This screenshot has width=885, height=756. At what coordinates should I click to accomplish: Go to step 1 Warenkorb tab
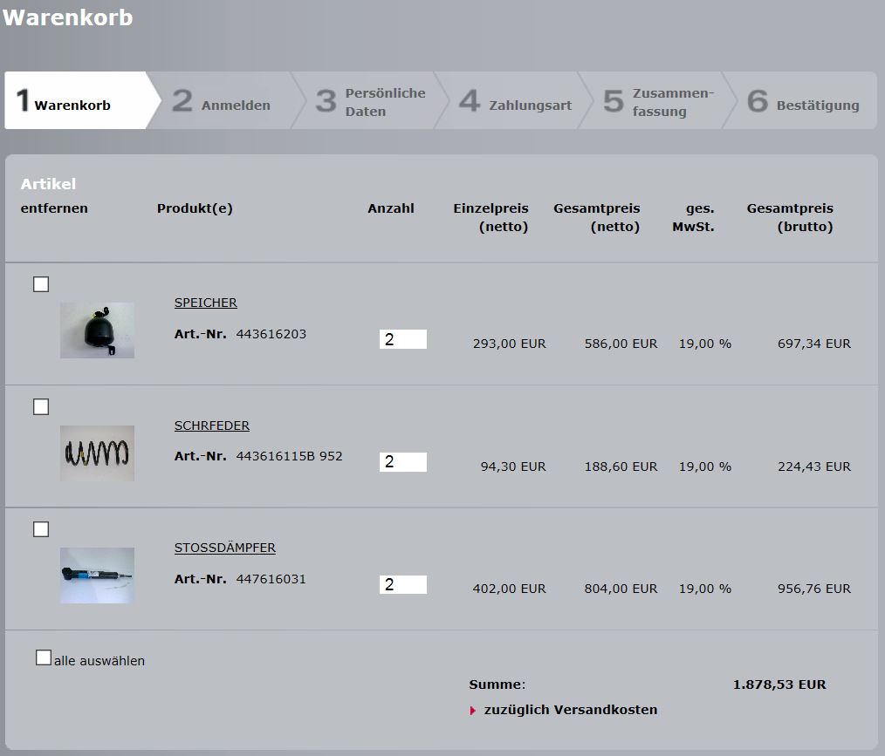pyautogui.click(x=74, y=102)
